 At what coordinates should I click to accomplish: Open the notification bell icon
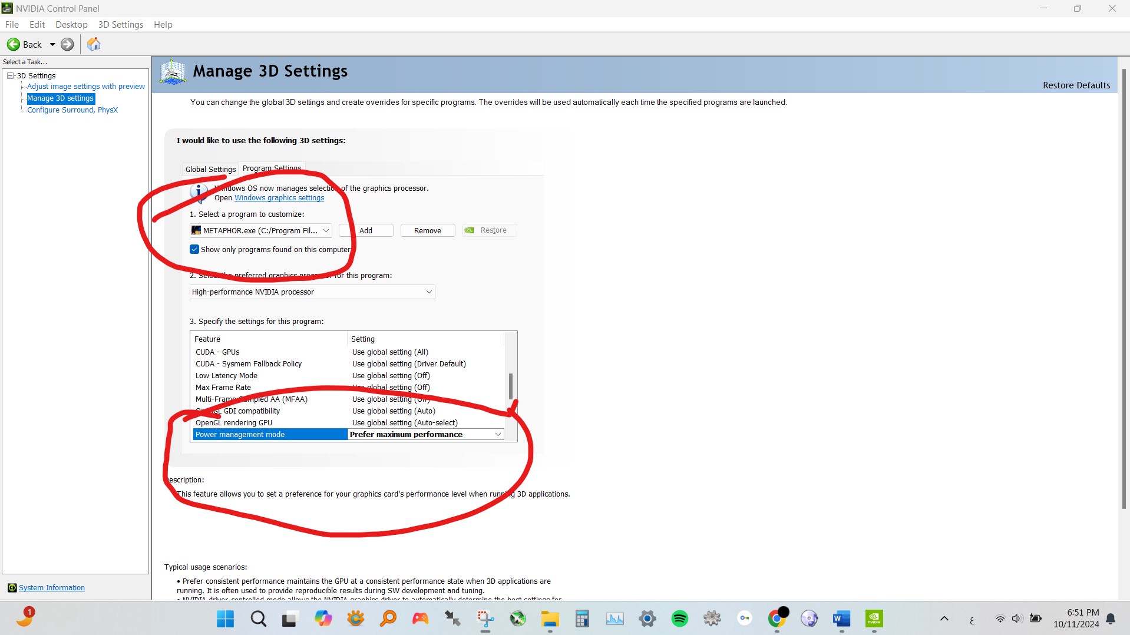tap(1111, 619)
